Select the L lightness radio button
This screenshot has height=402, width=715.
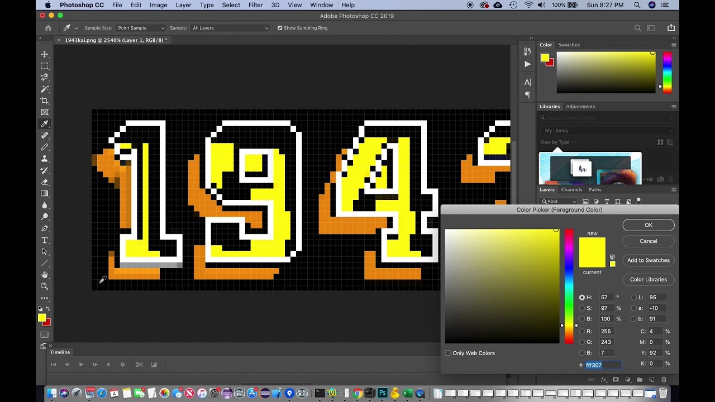coord(633,298)
